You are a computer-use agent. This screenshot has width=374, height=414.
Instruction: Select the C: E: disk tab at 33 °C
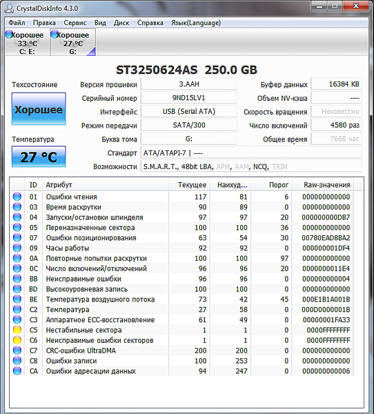27,43
